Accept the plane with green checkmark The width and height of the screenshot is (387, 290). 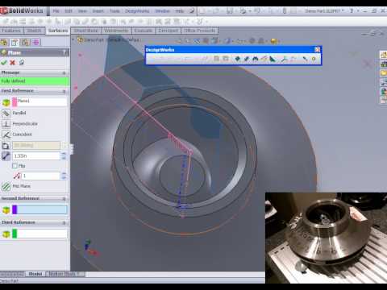[4, 62]
